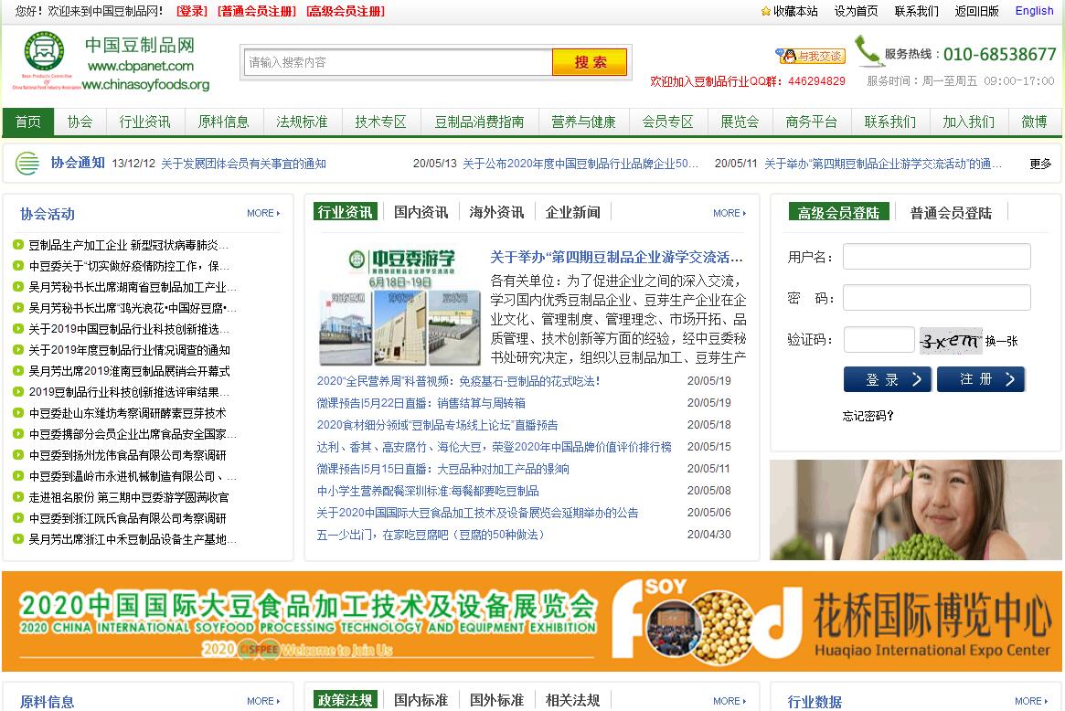This screenshot has height=711, width=1065.
Task: Click the green phone hotline icon
Action: [867, 51]
